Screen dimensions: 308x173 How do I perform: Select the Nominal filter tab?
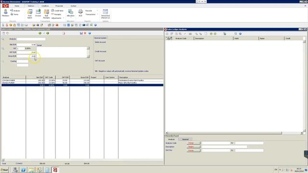tap(185, 139)
